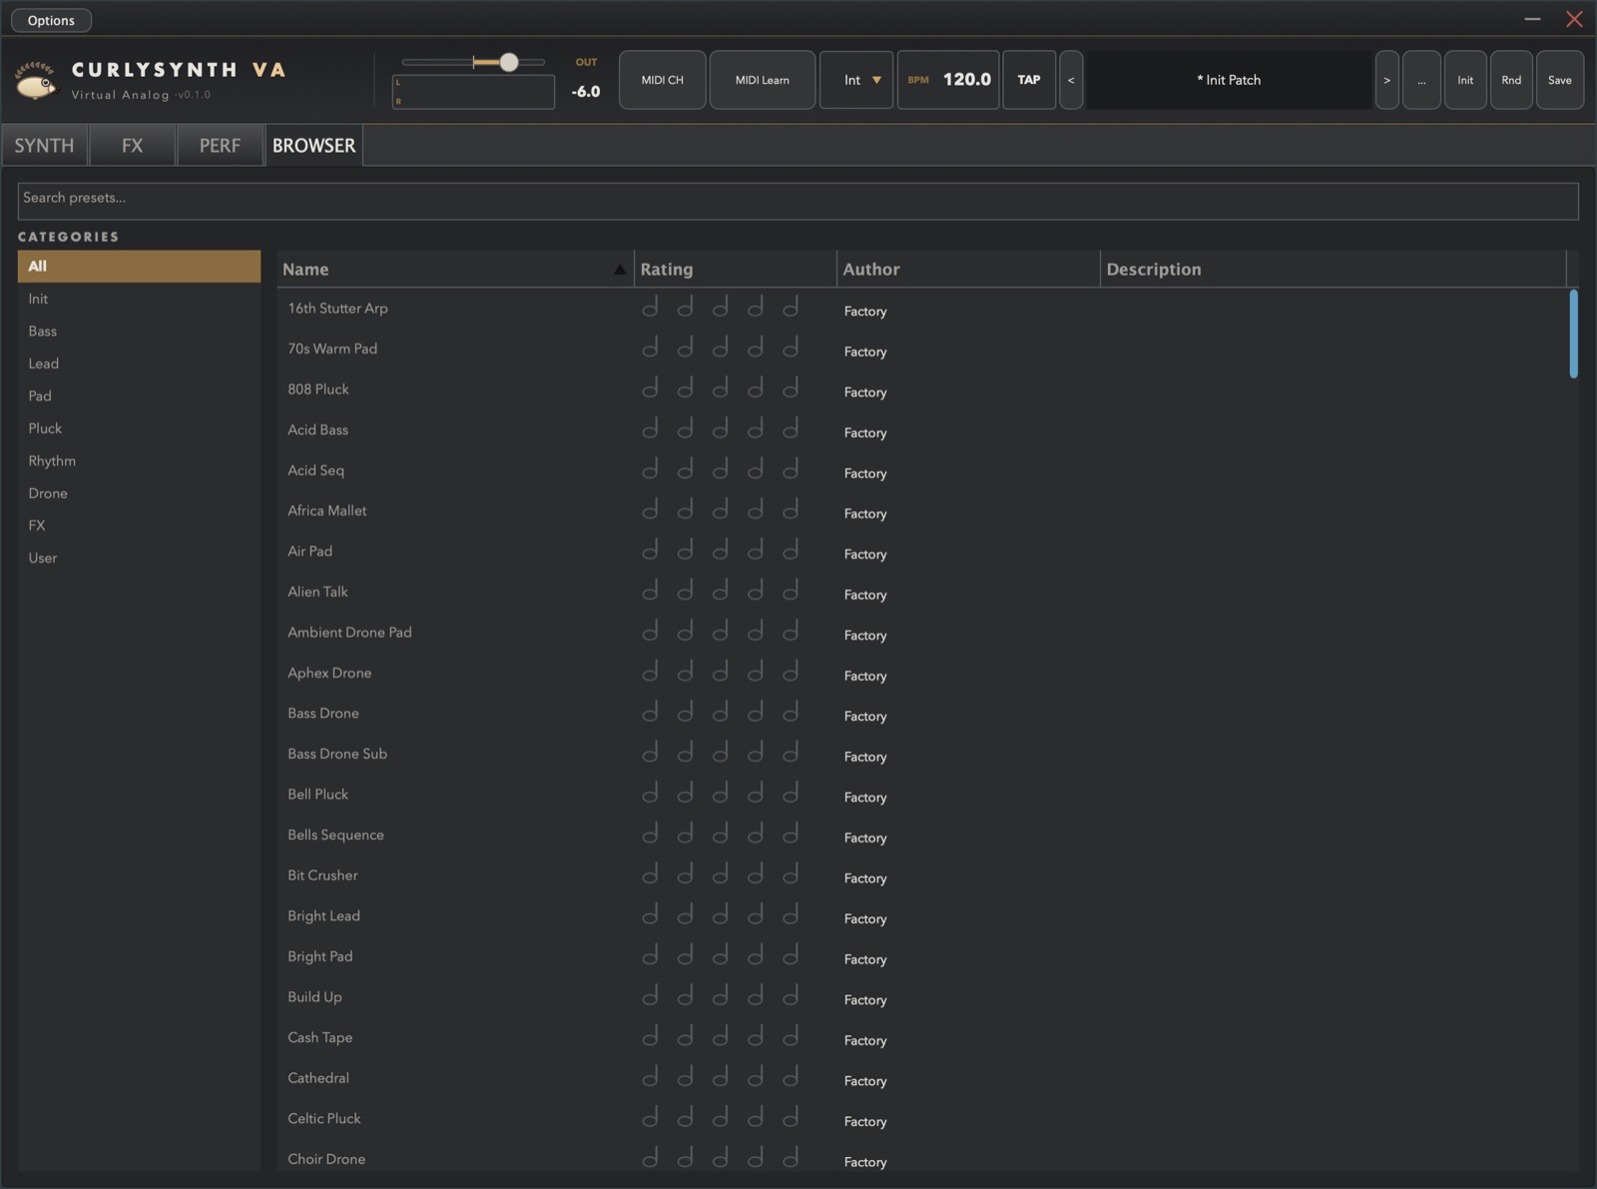1597x1189 pixels.
Task: Tap tempo with the TAP button
Action: click(x=1029, y=80)
